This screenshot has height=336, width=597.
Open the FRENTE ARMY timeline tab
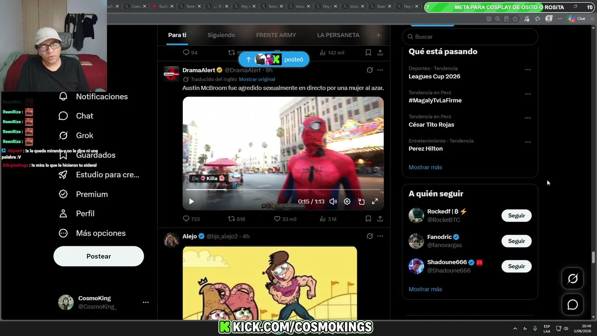pos(276,35)
